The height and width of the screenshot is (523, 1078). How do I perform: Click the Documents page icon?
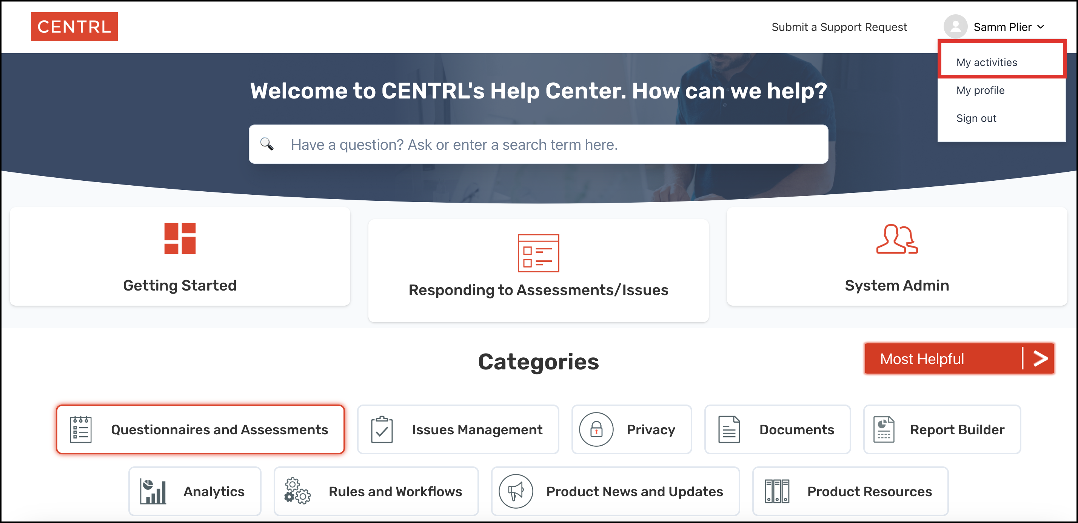[729, 429]
